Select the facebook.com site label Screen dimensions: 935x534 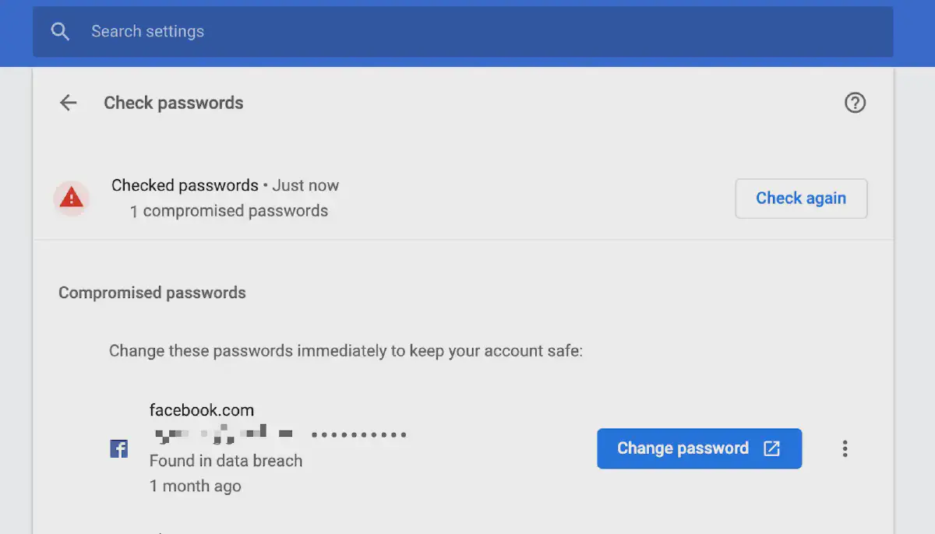coord(202,409)
